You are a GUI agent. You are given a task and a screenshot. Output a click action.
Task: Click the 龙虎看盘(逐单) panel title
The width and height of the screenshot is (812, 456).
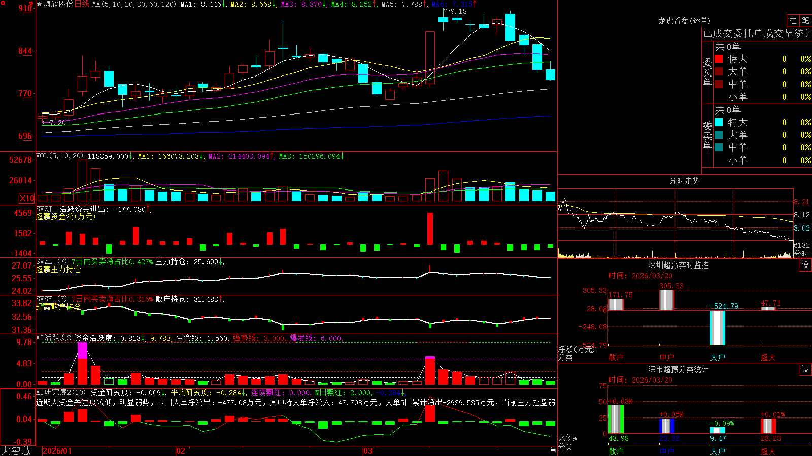[x=684, y=21]
